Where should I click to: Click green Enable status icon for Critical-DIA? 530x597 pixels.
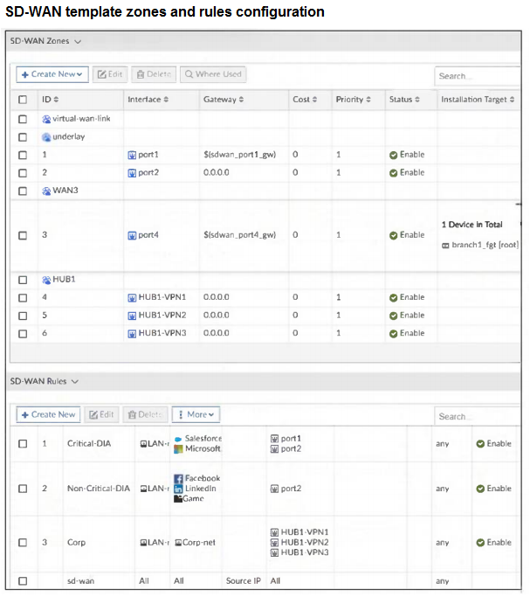pyautogui.click(x=480, y=444)
